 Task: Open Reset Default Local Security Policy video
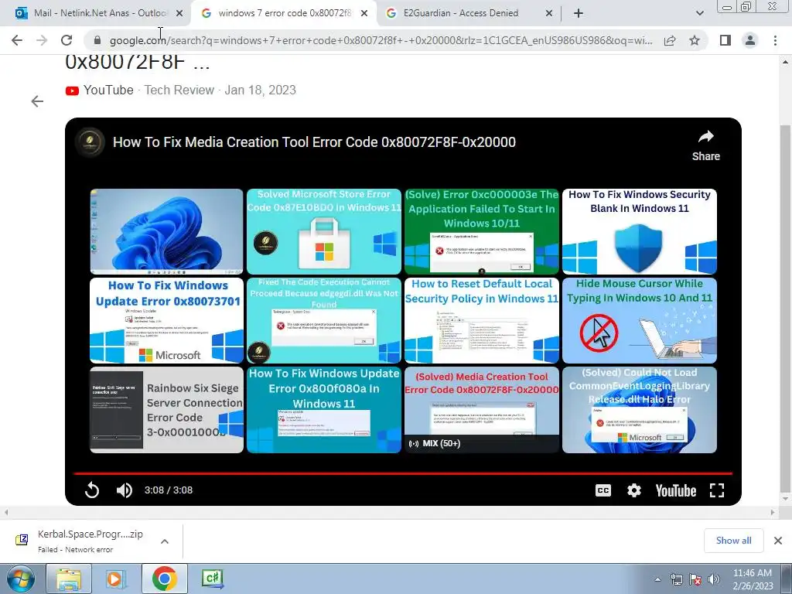pyautogui.click(x=482, y=320)
